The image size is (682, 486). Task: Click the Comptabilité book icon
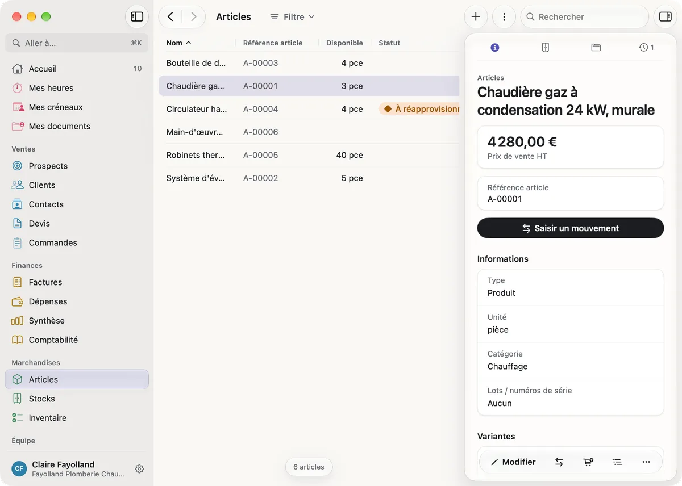[x=18, y=340]
